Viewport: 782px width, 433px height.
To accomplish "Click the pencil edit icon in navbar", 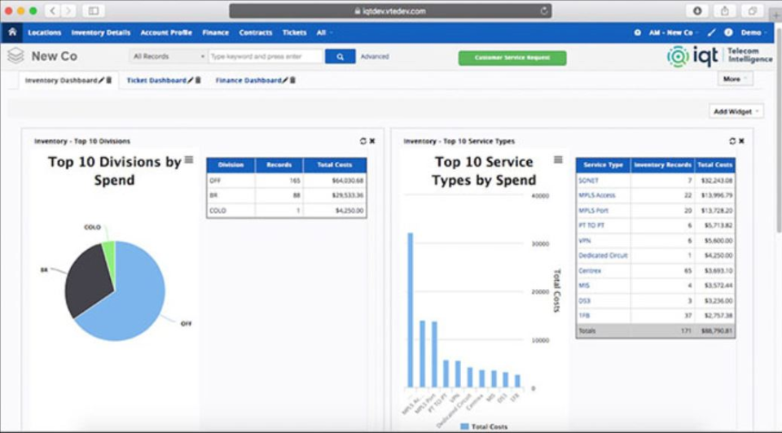I will (712, 33).
